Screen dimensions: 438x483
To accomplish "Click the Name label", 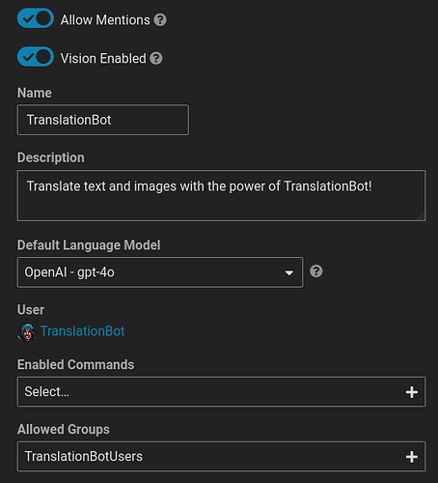I will click(x=35, y=93).
